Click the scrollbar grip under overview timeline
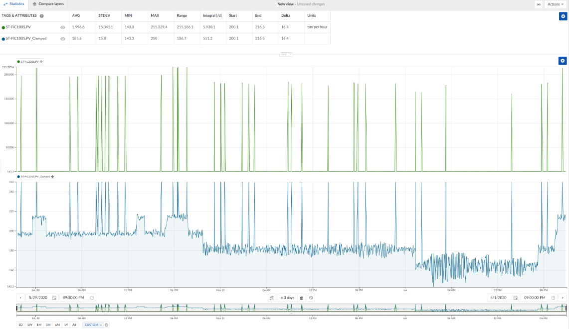Screen dimensions: 569x329 291,314
